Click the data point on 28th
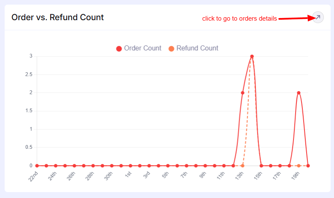The width and height of the screenshot is (334, 198). 93,166
